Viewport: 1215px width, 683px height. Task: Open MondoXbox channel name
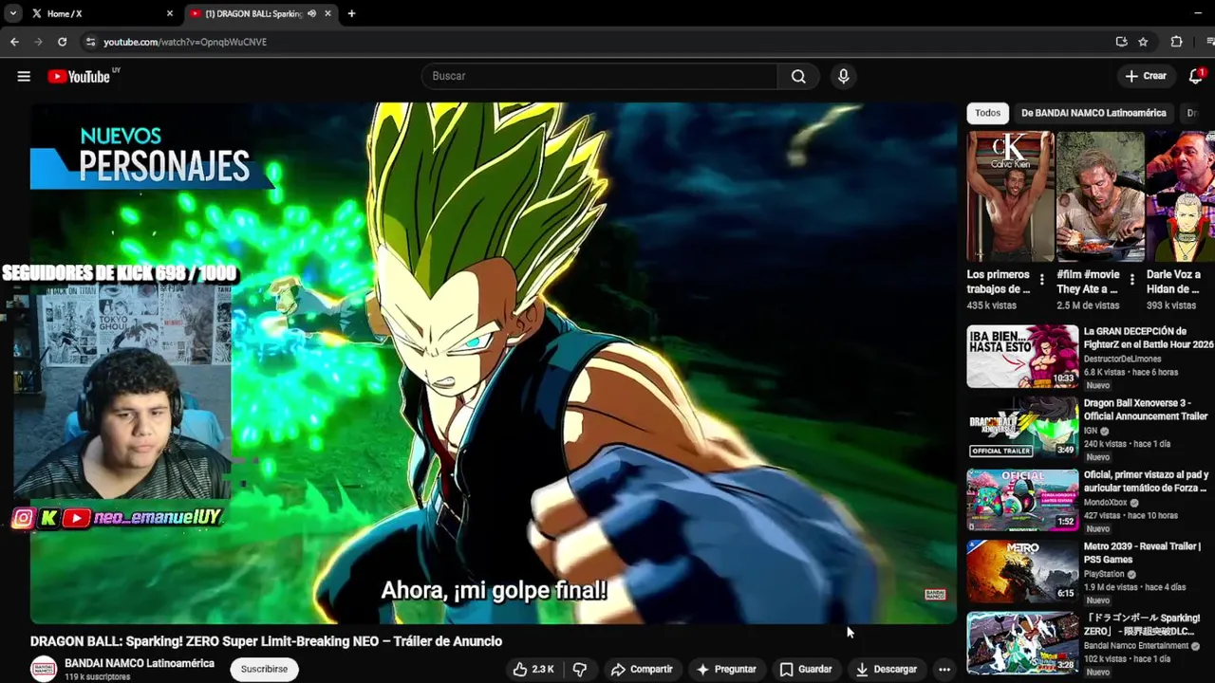(x=1105, y=503)
